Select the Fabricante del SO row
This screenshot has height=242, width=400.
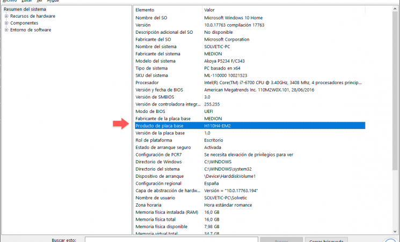point(250,40)
